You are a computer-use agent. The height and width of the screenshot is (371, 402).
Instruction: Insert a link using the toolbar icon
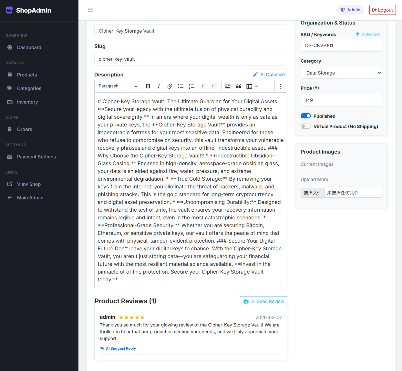(x=170, y=86)
